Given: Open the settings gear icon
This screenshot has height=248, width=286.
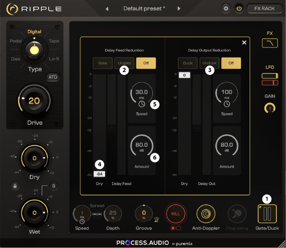Looking at the screenshot, I should point(226,8).
